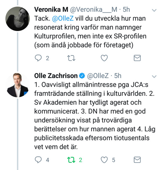Undo retweet on Olle Zachrison's tweet

pyautogui.click(x=71, y=160)
